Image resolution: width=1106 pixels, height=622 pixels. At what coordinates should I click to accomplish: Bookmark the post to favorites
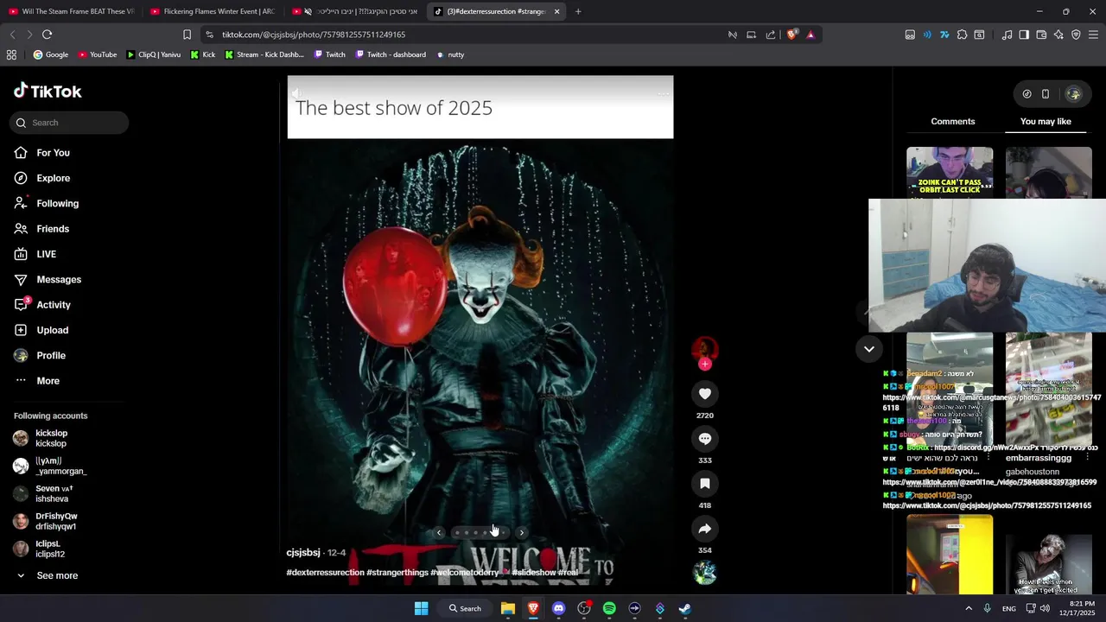pos(705,484)
